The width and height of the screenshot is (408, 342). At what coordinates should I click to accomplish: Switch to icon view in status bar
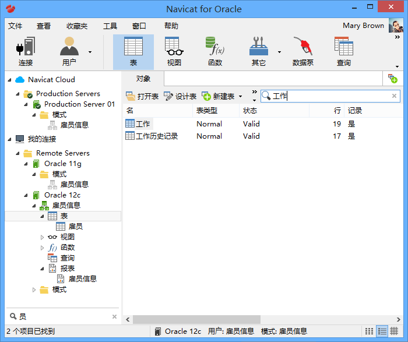(x=369, y=331)
